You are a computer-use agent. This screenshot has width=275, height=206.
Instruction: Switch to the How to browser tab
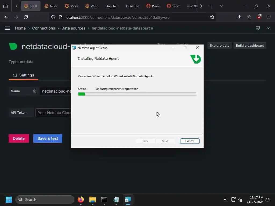coord(112,6)
